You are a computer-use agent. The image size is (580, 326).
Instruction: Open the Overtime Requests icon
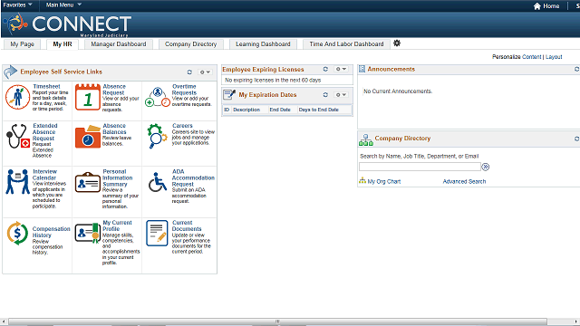tap(158, 97)
